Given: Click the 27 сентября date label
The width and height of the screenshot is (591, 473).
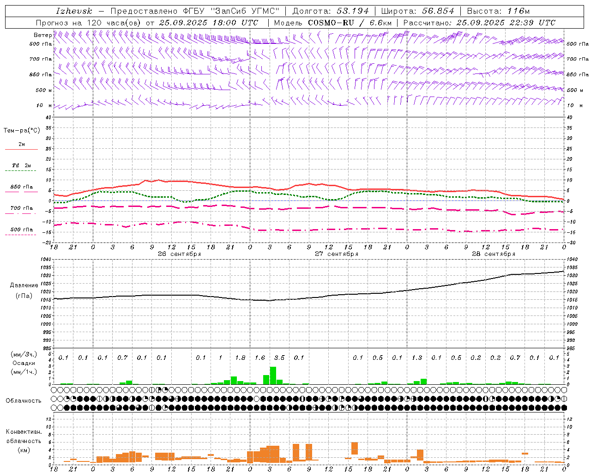Looking at the screenshot, I should pos(337,254).
